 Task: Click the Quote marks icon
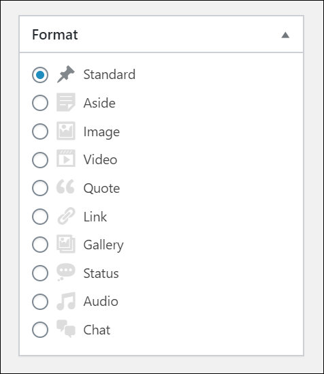(65, 186)
